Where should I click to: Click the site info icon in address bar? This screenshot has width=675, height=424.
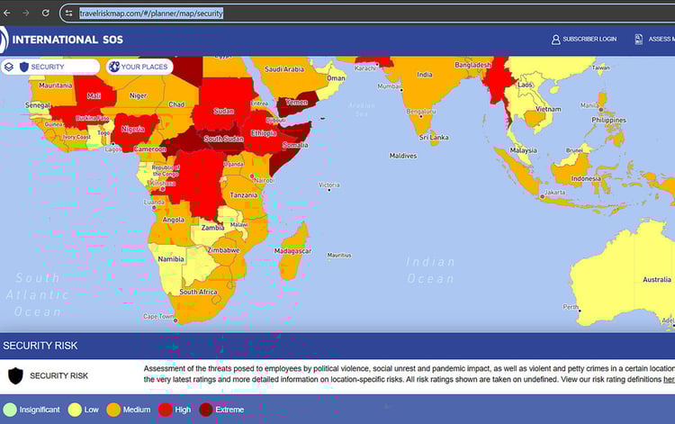(x=69, y=14)
